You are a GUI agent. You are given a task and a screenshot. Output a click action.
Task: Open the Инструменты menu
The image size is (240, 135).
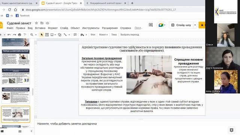pyautogui.click(x=91, y=28)
